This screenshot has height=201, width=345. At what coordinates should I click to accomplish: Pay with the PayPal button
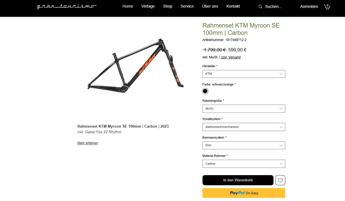click(x=244, y=193)
